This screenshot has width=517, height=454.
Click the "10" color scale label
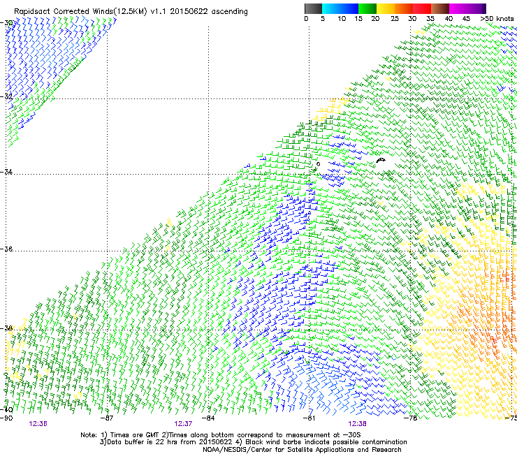342,19
